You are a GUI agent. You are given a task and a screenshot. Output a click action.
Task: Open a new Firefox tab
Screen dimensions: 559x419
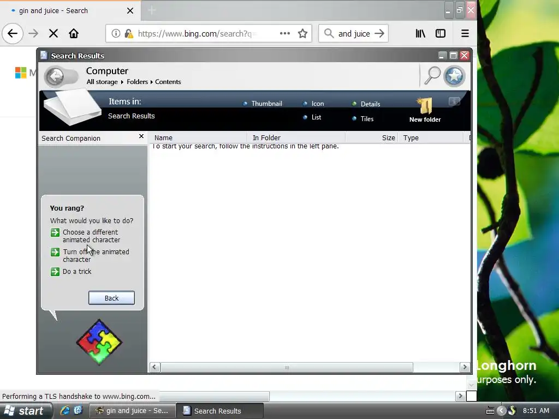(152, 11)
